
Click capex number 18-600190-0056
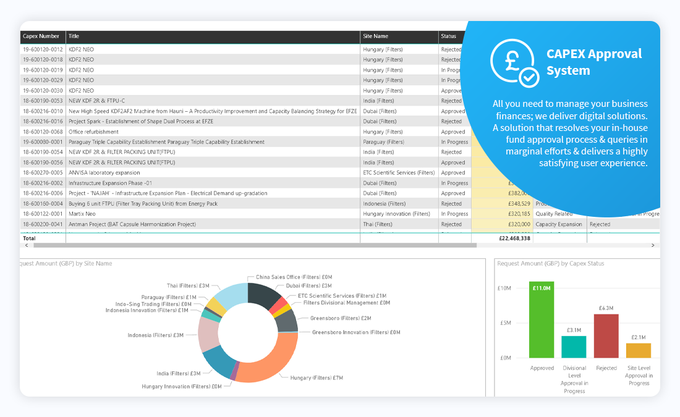(43, 162)
